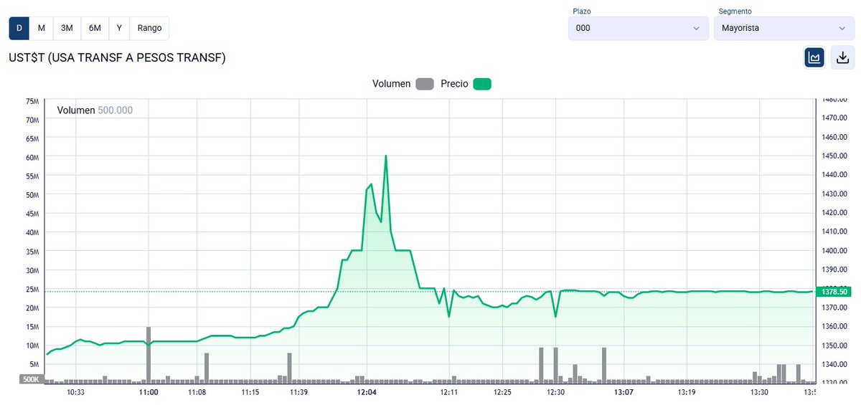Select the D daily range tab
The width and height of the screenshot is (861, 405).
(x=19, y=28)
